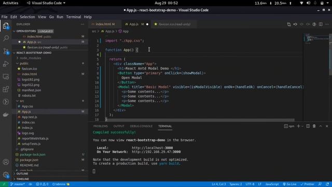332x187 pixels.
Task: Click the split editor right icon
Action: coord(321,24)
